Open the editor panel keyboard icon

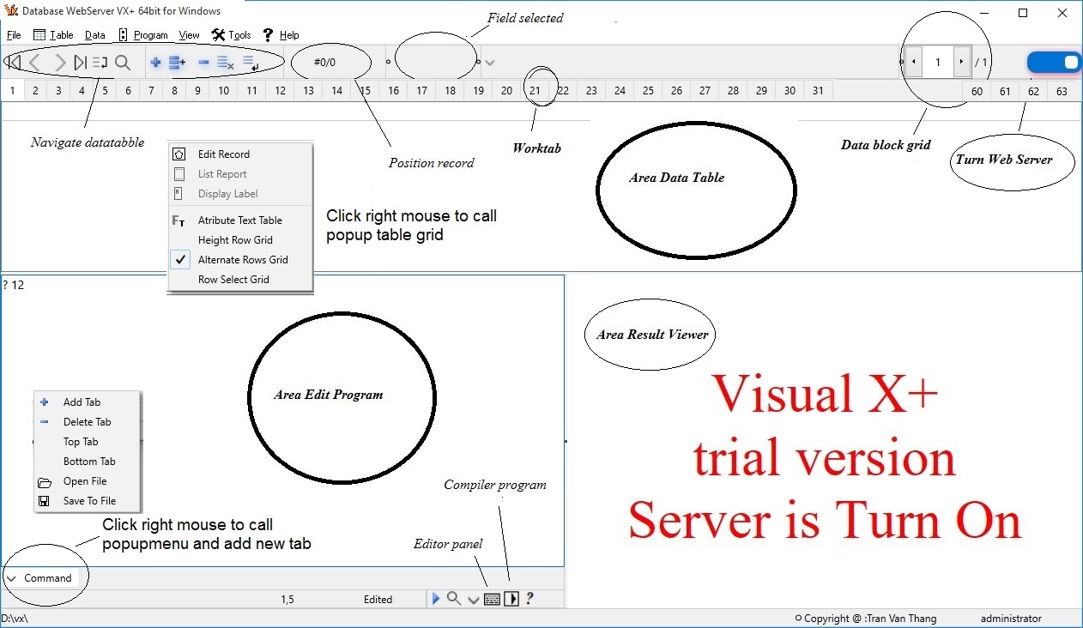pyautogui.click(x=492, y=599)
